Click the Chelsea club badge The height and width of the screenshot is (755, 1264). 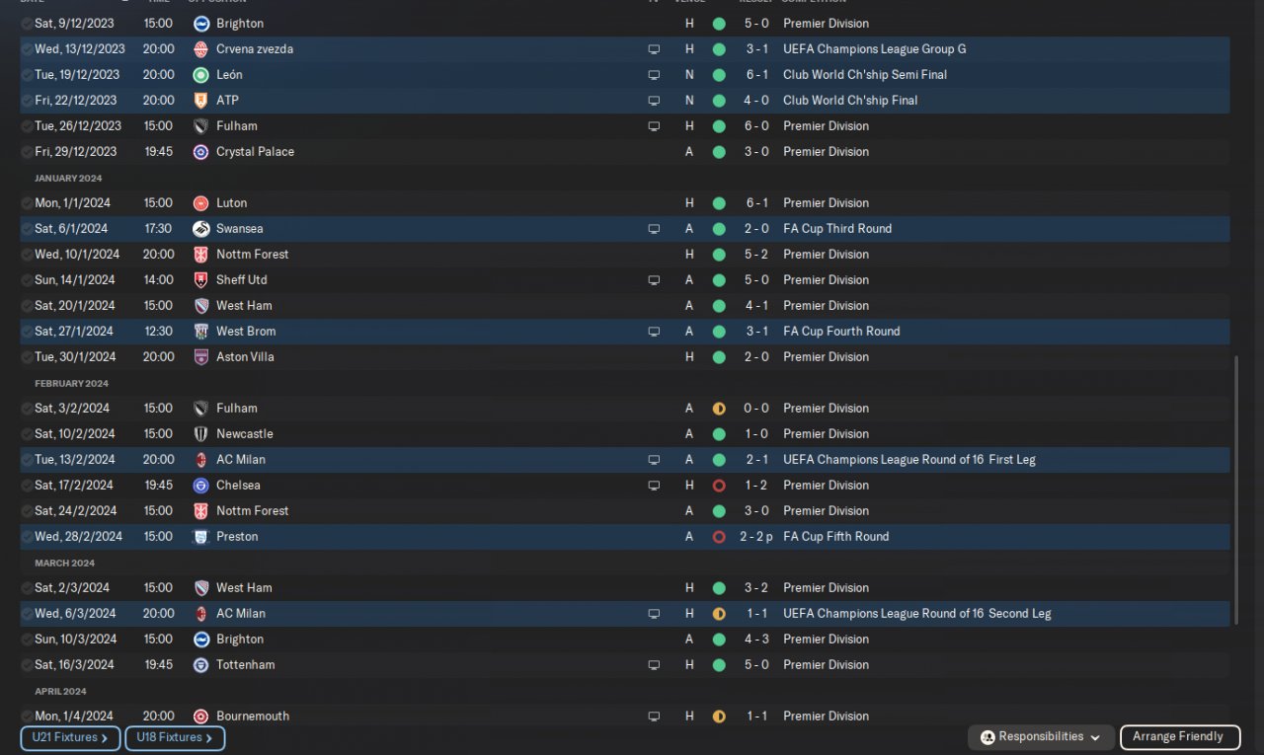point(201,486)
